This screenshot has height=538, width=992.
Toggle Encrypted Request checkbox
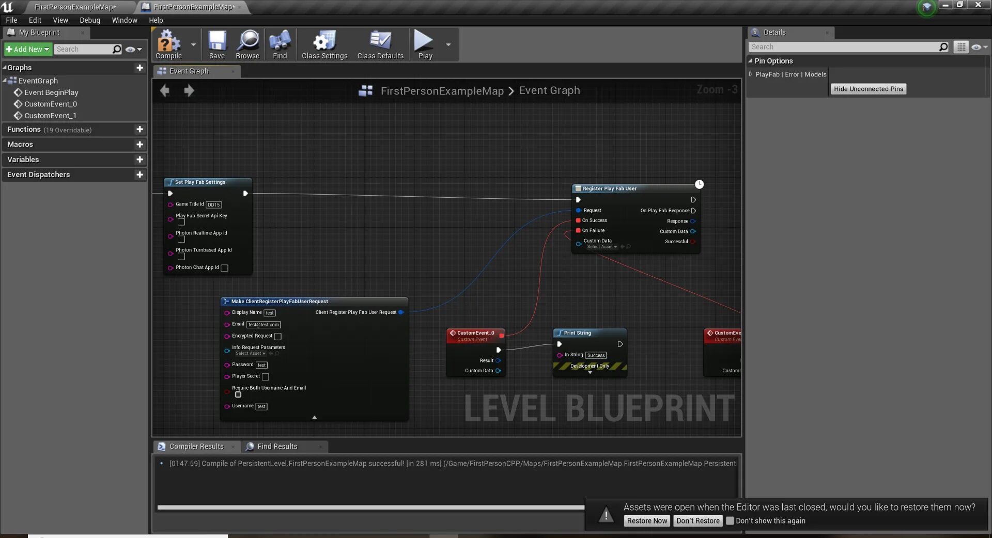[x=278, y=337]
